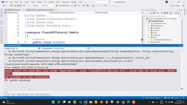The image size is (187, 105).
Task: Collapse the namespace code block
Action: (x=25, y=32)
